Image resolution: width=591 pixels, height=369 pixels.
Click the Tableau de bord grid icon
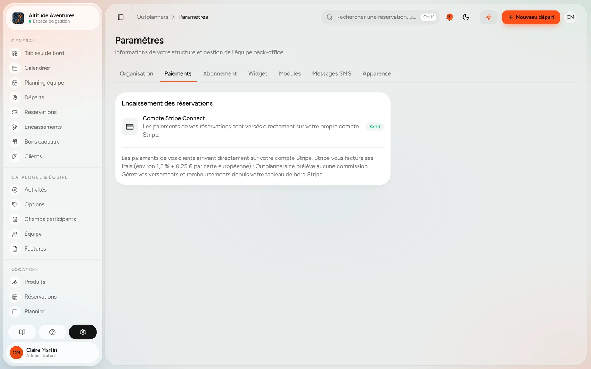click(x=15, y=53)
